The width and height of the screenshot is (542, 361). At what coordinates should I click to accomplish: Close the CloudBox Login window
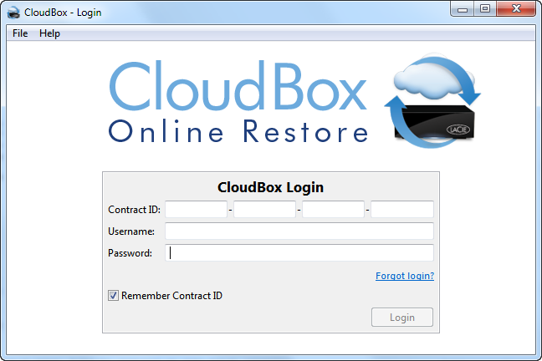pyautogui.click(x=516, y=9)
